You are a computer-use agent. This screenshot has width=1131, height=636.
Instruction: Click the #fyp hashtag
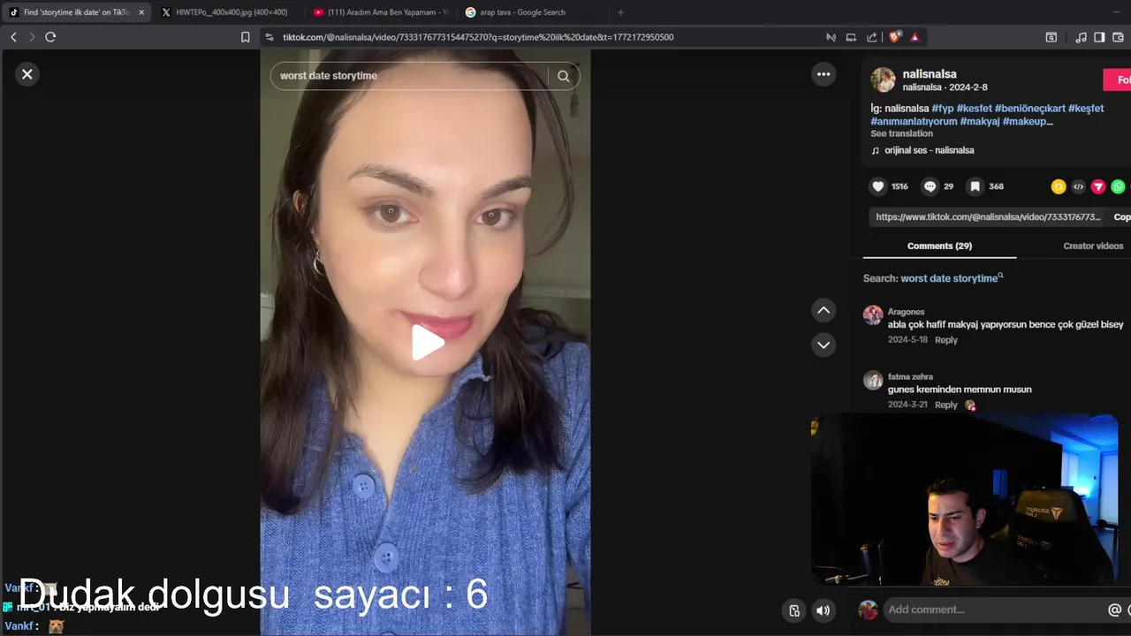pos(942,109)
